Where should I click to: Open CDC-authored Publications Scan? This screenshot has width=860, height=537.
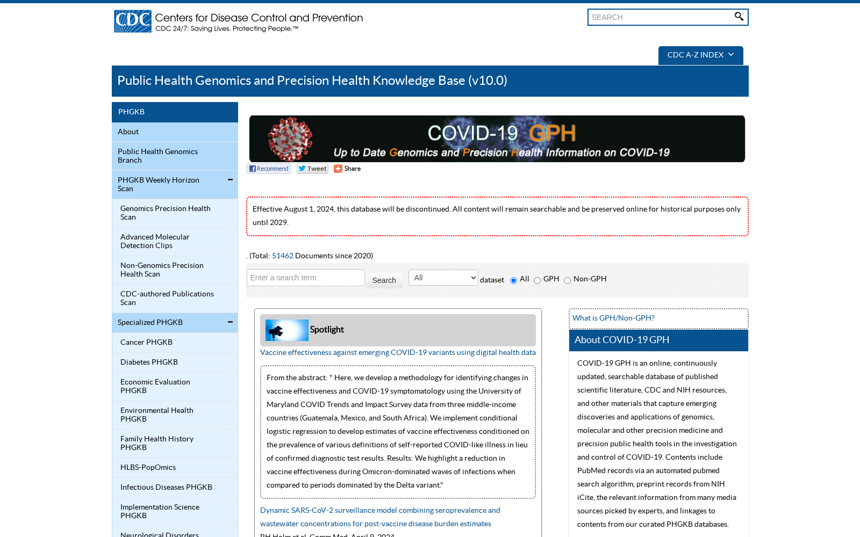coord(175,299)
